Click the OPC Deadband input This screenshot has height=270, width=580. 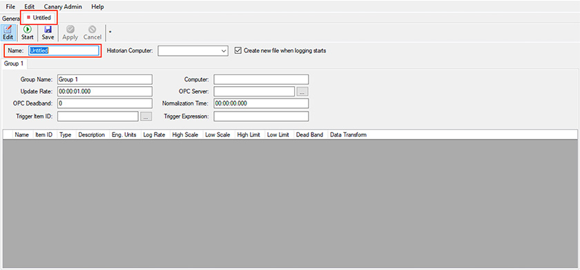tap(105, 103)
